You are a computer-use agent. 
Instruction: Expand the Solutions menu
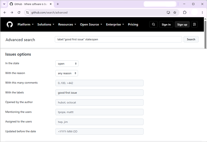tap(46, 24)
